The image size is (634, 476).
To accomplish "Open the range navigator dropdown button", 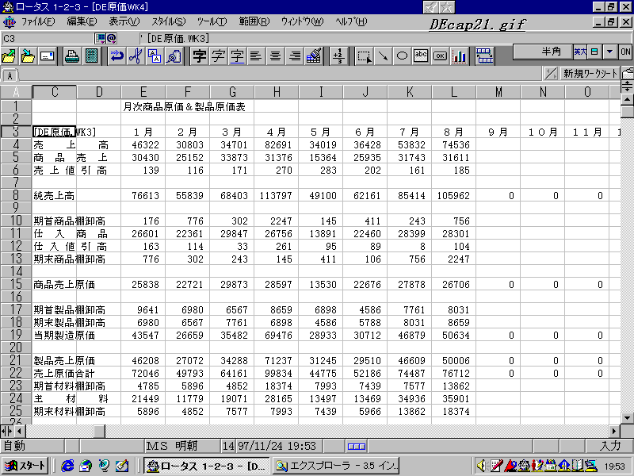I will [101, 38].
